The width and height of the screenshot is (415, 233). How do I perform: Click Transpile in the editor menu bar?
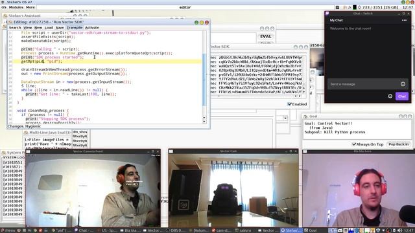[75, 27]
